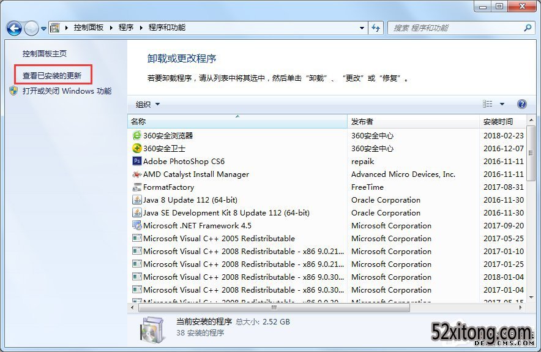This screenshot has width=541, height=352.
Task: Click the FormatFactory icon
Action: point(137,187)
